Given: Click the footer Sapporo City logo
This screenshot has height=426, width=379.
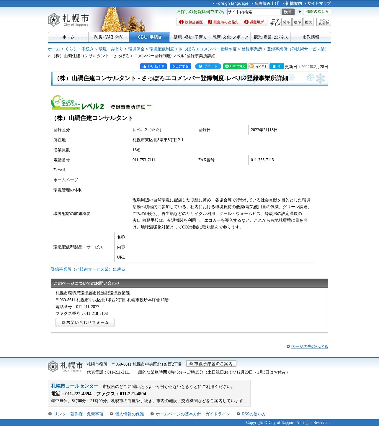Looking at the screenshot, I should [65, 366].
